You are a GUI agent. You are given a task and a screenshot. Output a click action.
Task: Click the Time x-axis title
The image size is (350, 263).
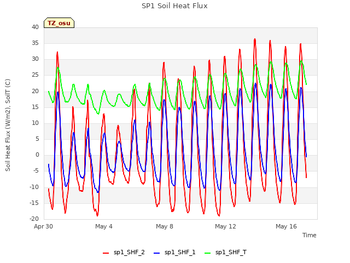coord(310,235)
